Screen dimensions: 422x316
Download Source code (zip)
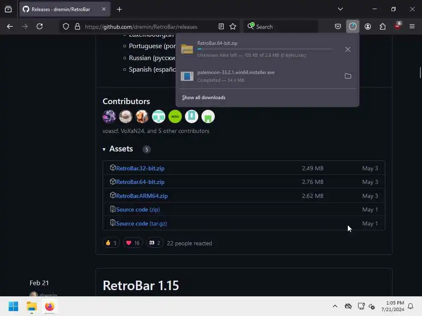click(138, 209)
